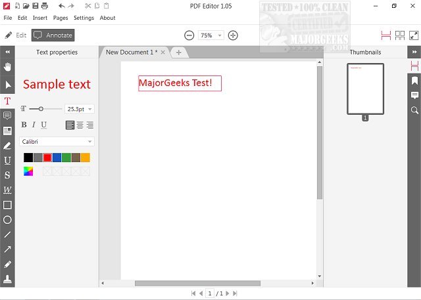Switch to the New Document 1 tab

tap(131, 52)
